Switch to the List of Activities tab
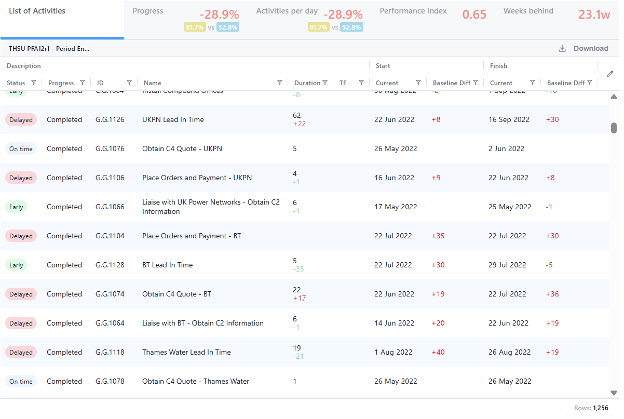This screenshot has width=624, height=419. pyautogui.click(x=37, y=11)
